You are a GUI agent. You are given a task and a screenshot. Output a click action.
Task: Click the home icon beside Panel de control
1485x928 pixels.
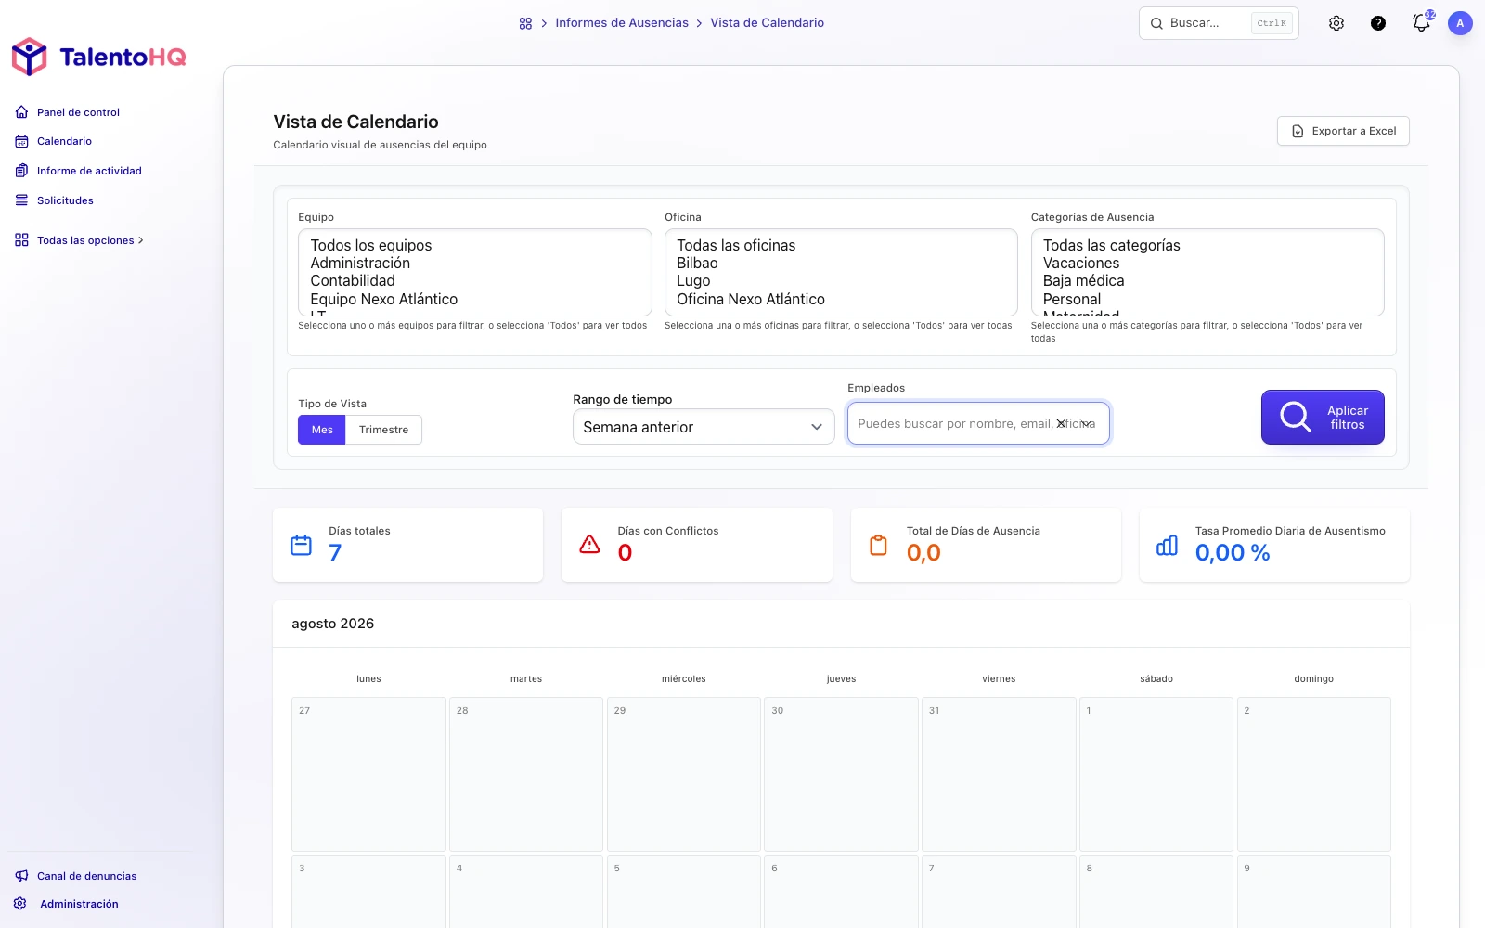coord(21,112)
